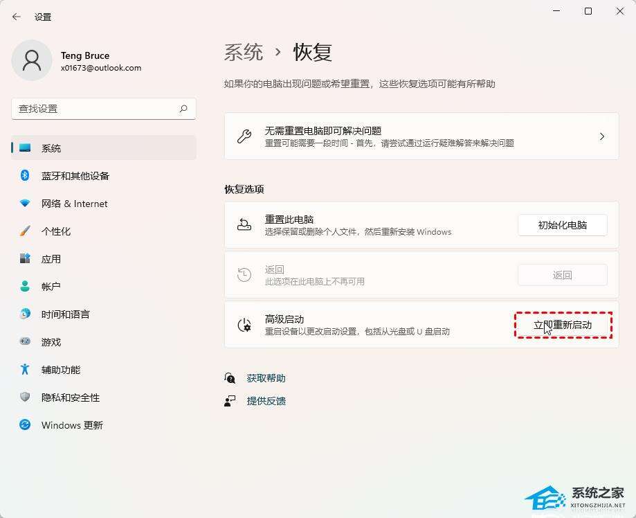This screenshot has width=636, height=518.
Task: Click the advanced startup power icon
Action: pos(244,325)
